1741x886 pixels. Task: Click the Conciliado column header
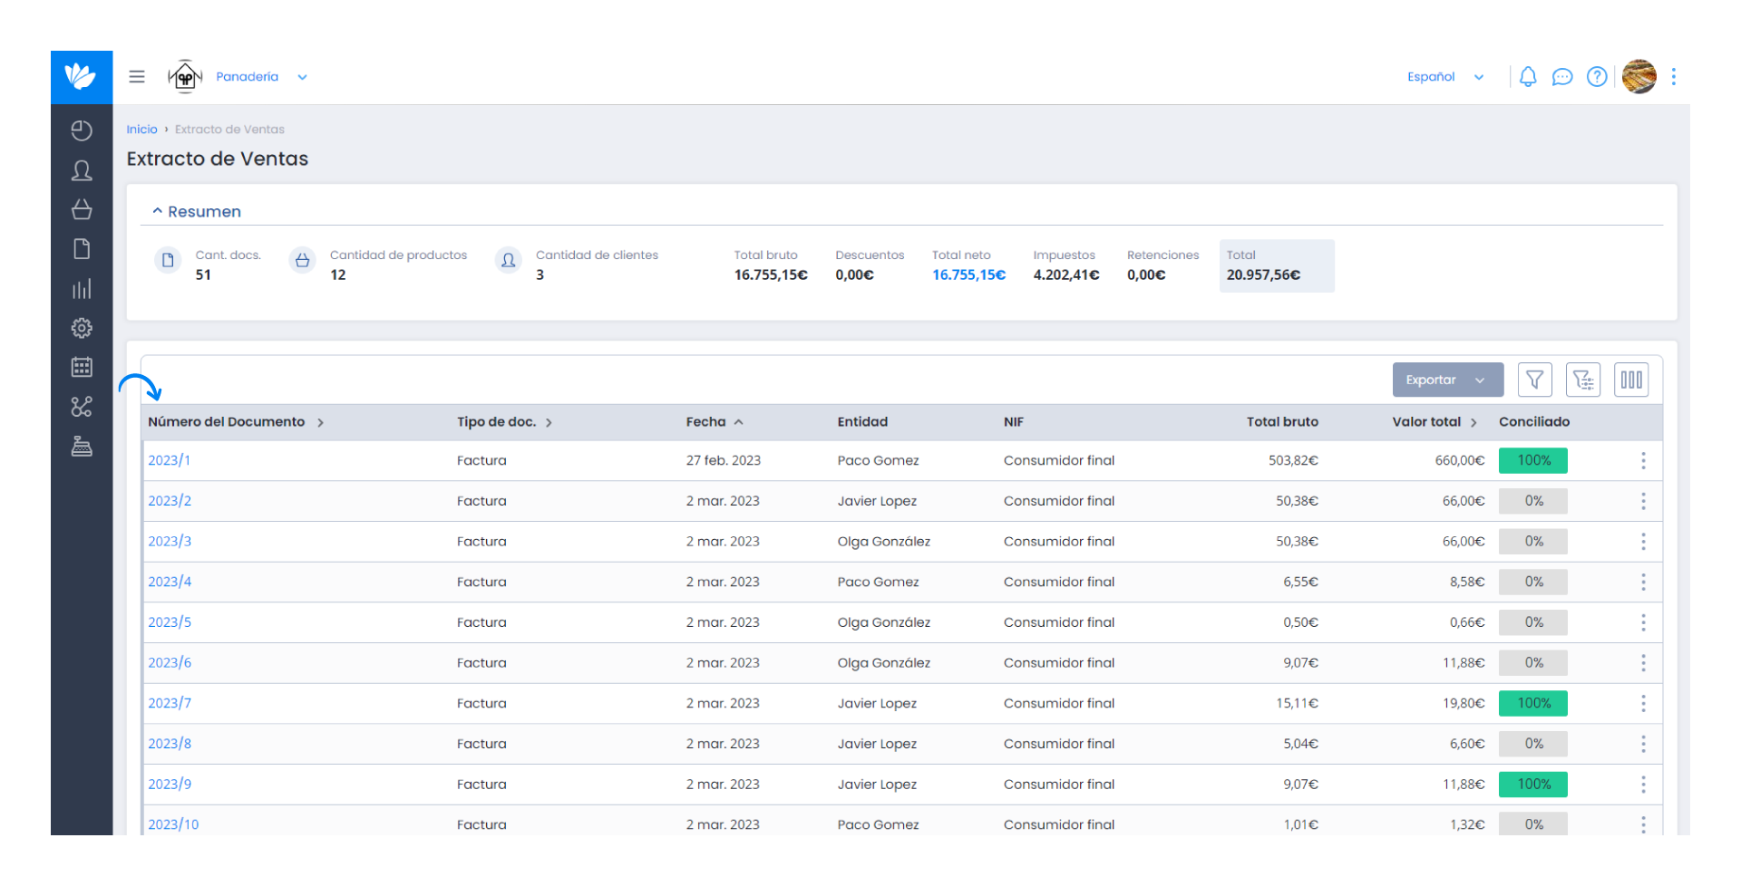click(x=1534, y=422)
